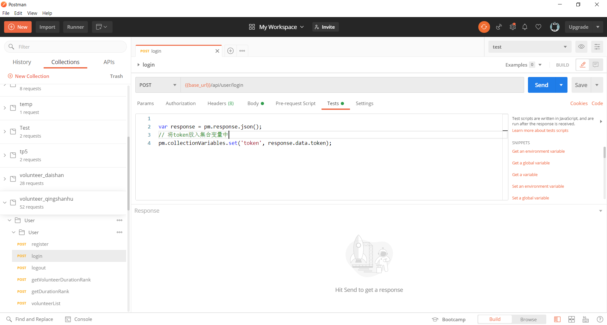Insert 'Get an environment variable' snippet
The image size is (607, 325).
pyautogui.click(x=538, y=151)
